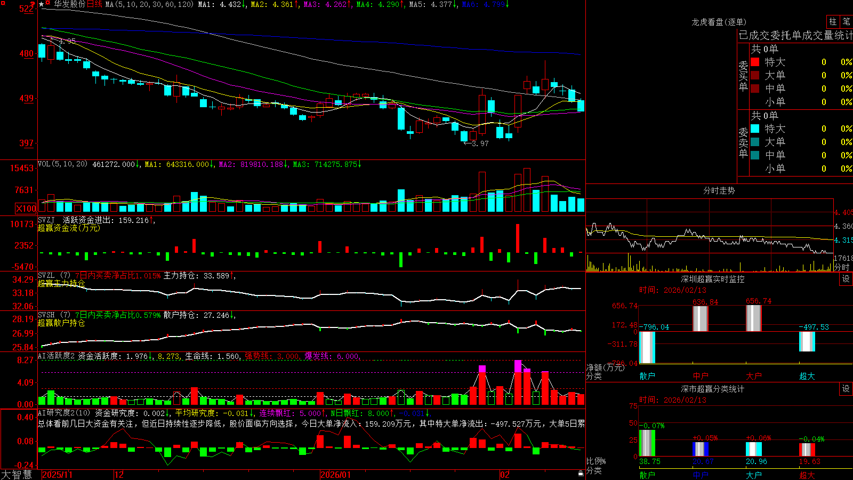
Task: Click the teal 大单 sell-order swatch
Action: 755,142
